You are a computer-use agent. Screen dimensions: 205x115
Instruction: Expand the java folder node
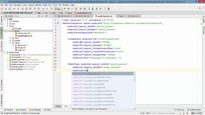point(7,24)
